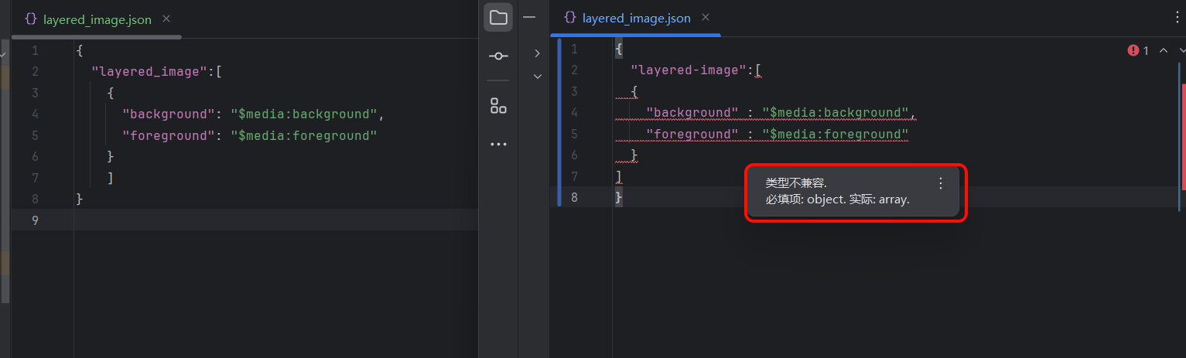Open the right editor tab options menu
Viewport: 1186px width, 358px height.
(1177, 18)
